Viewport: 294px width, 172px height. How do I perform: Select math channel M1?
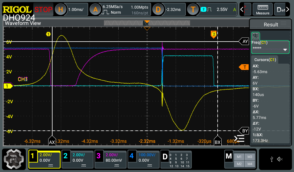click(239, 157)
